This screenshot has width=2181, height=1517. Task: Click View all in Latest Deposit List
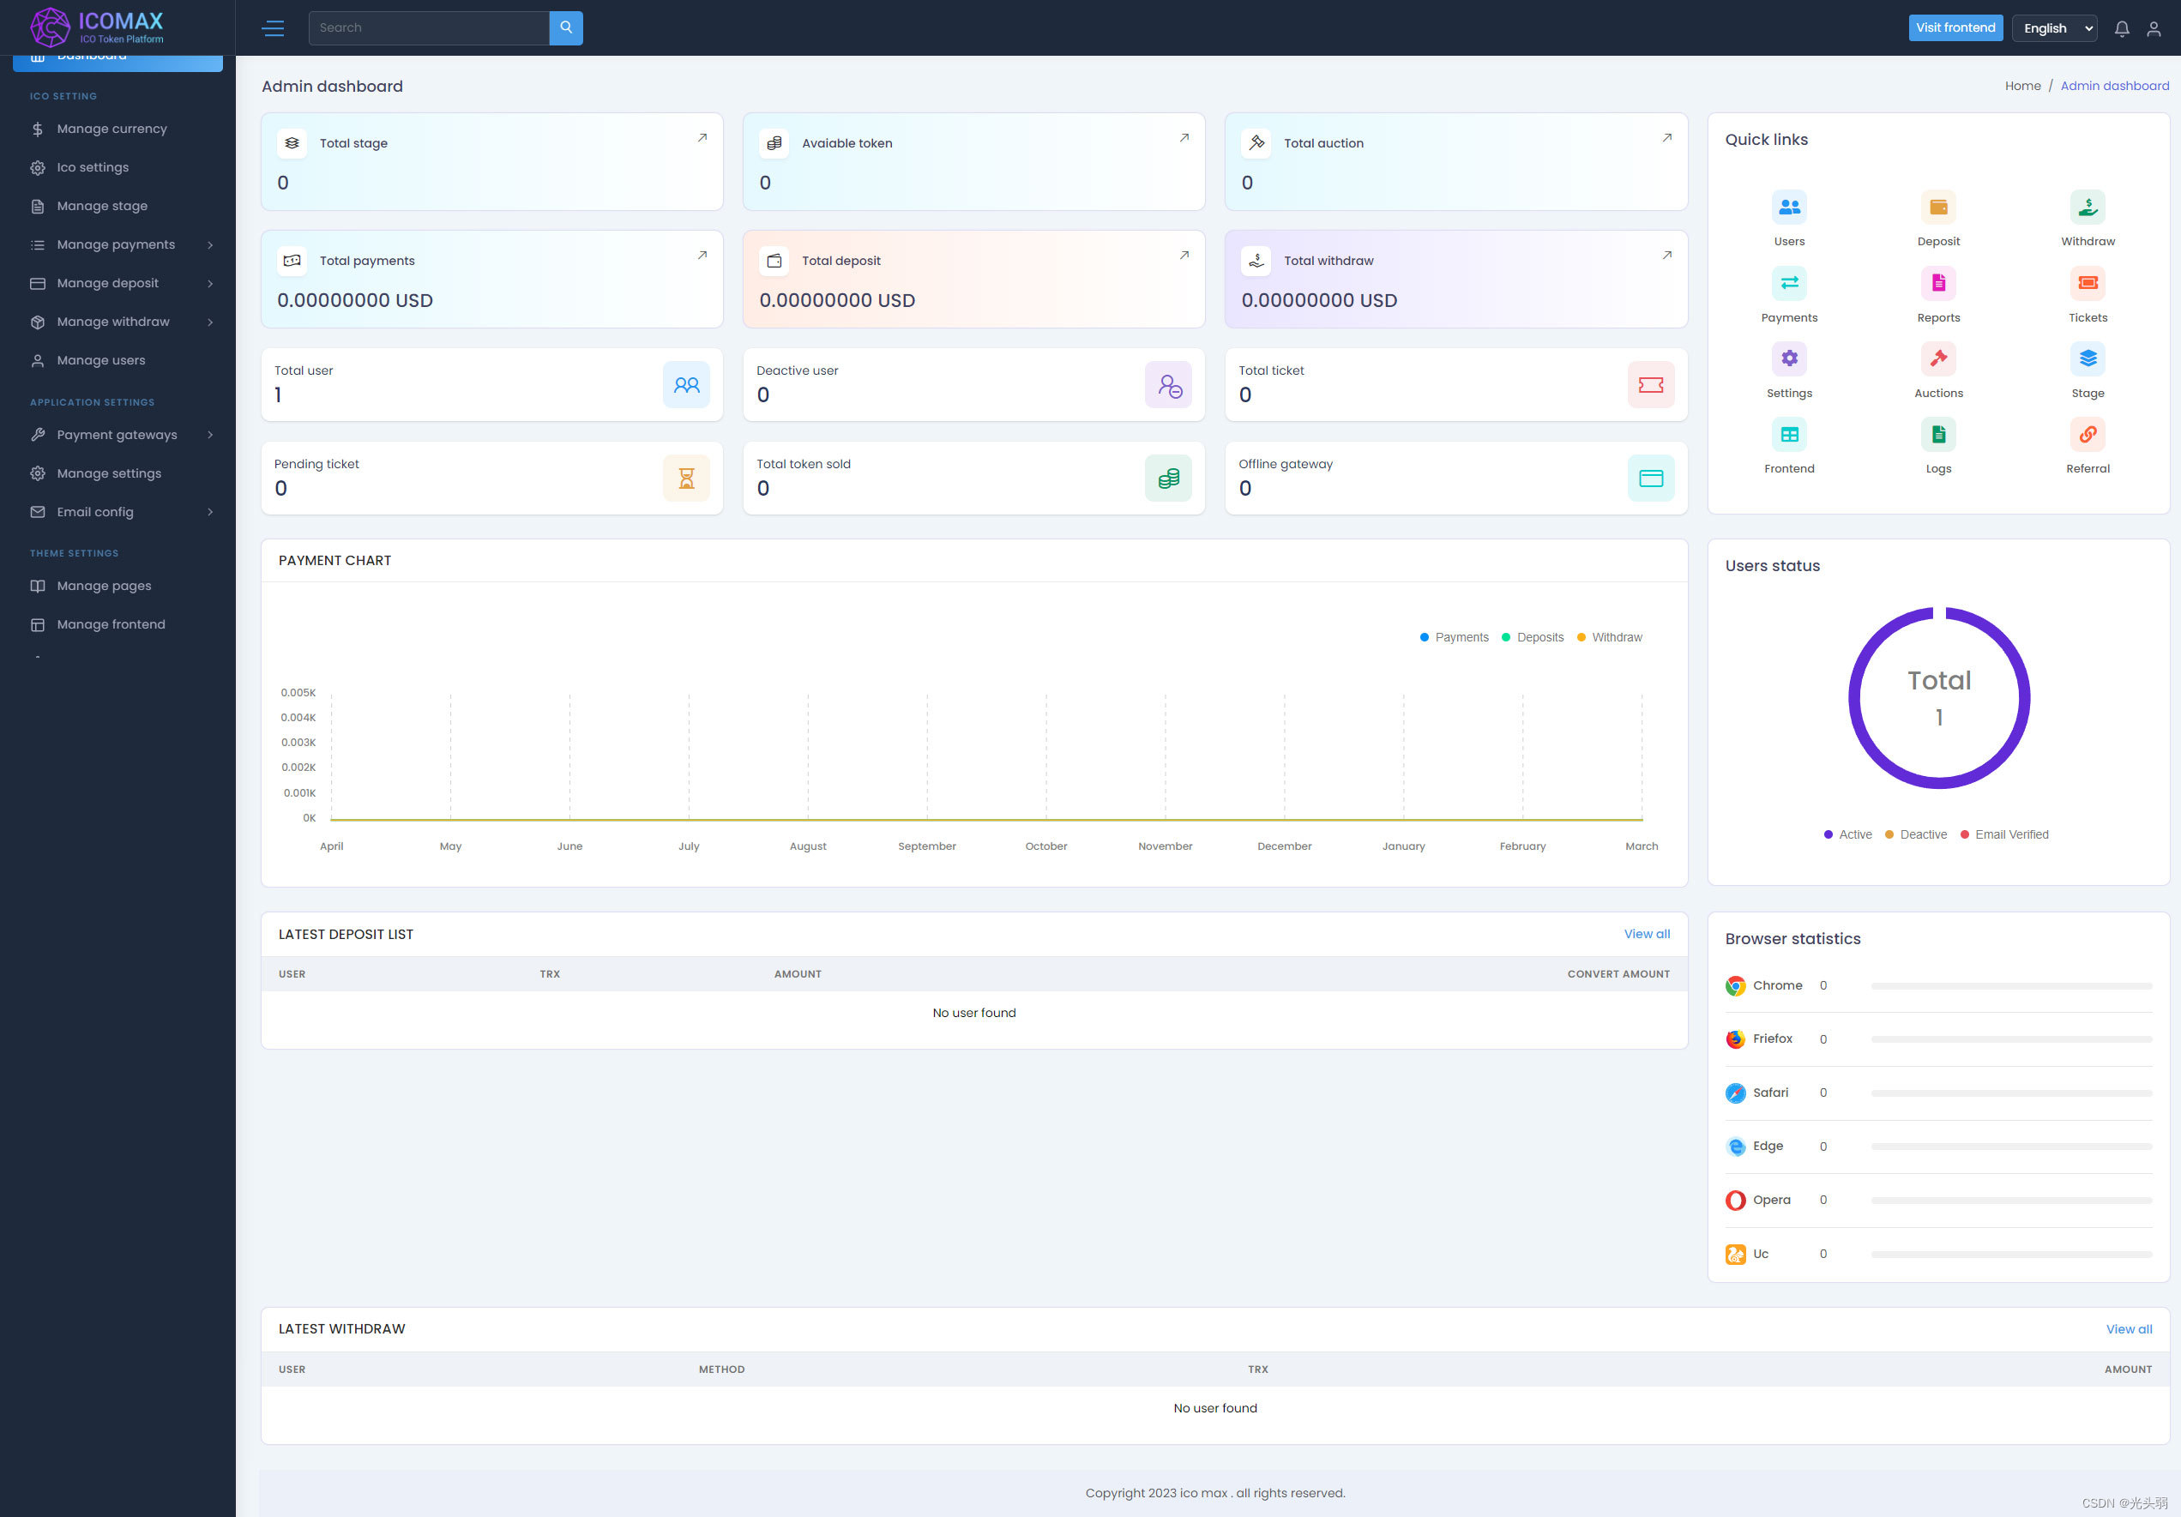coord(1646,934)
